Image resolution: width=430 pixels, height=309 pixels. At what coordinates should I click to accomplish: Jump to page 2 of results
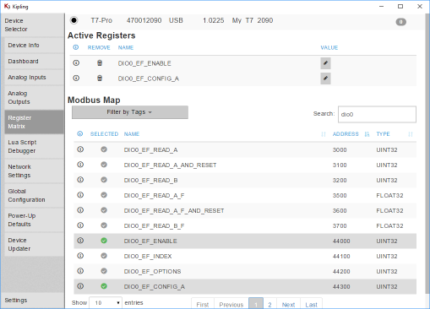pyautogui.click(x=269, y=305)
